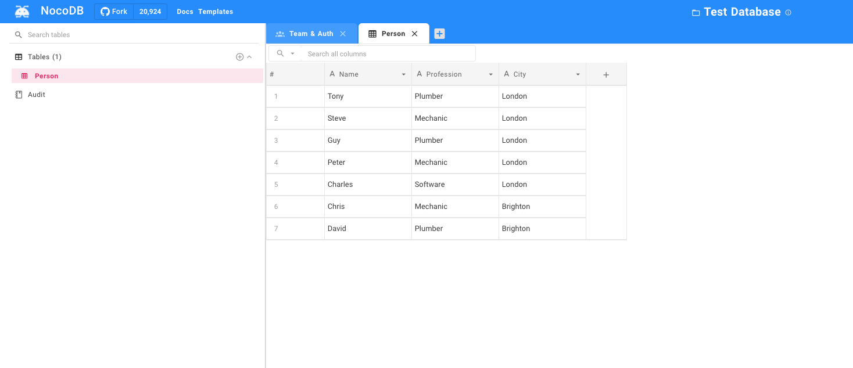The height and width of the screenshot is (368, 853).
Task: Open the Docs link
Action: (185, 12)
